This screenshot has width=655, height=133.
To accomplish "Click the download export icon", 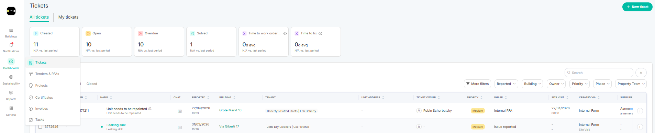I will [x=641, y=73].
